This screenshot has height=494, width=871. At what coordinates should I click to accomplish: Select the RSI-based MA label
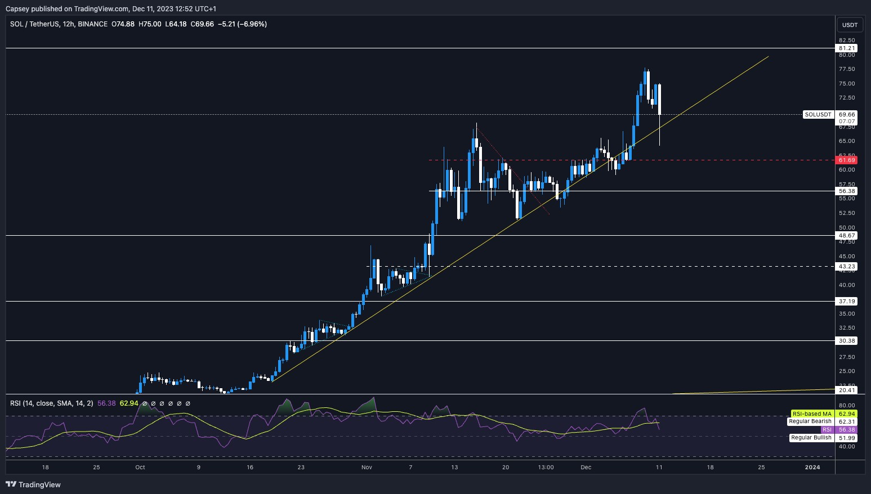click(811, 414)
